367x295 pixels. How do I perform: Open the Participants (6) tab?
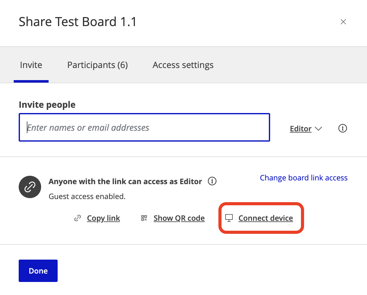coord(98,65)
